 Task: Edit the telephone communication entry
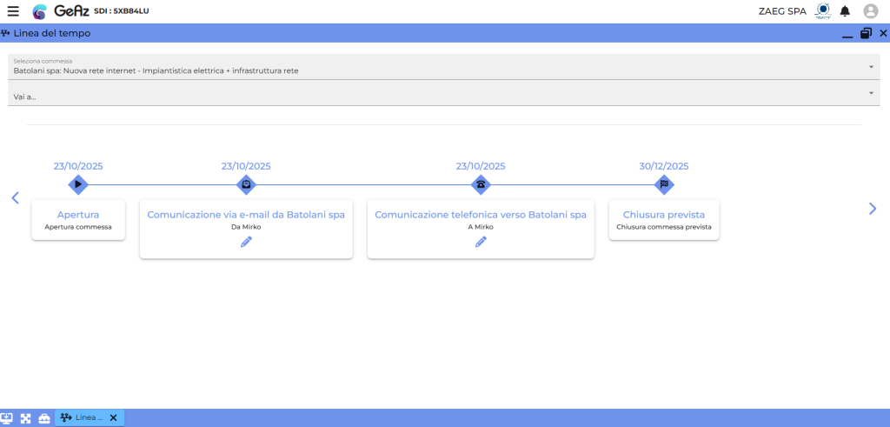[481, 242]
